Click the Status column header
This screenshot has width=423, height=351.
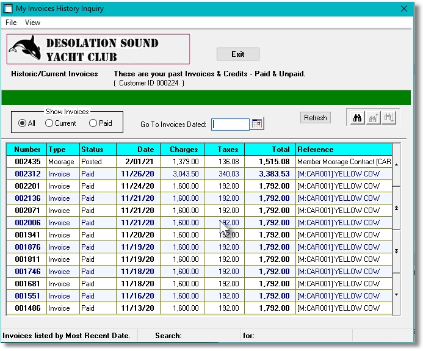coord(98,150)
